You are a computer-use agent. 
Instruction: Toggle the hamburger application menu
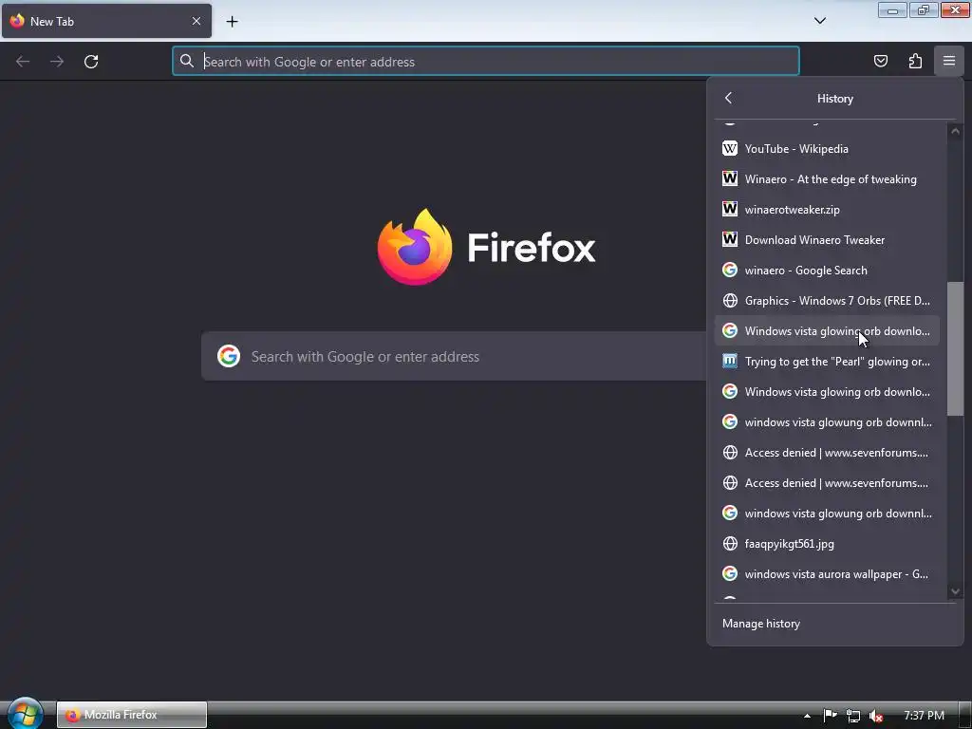(949, 61)
